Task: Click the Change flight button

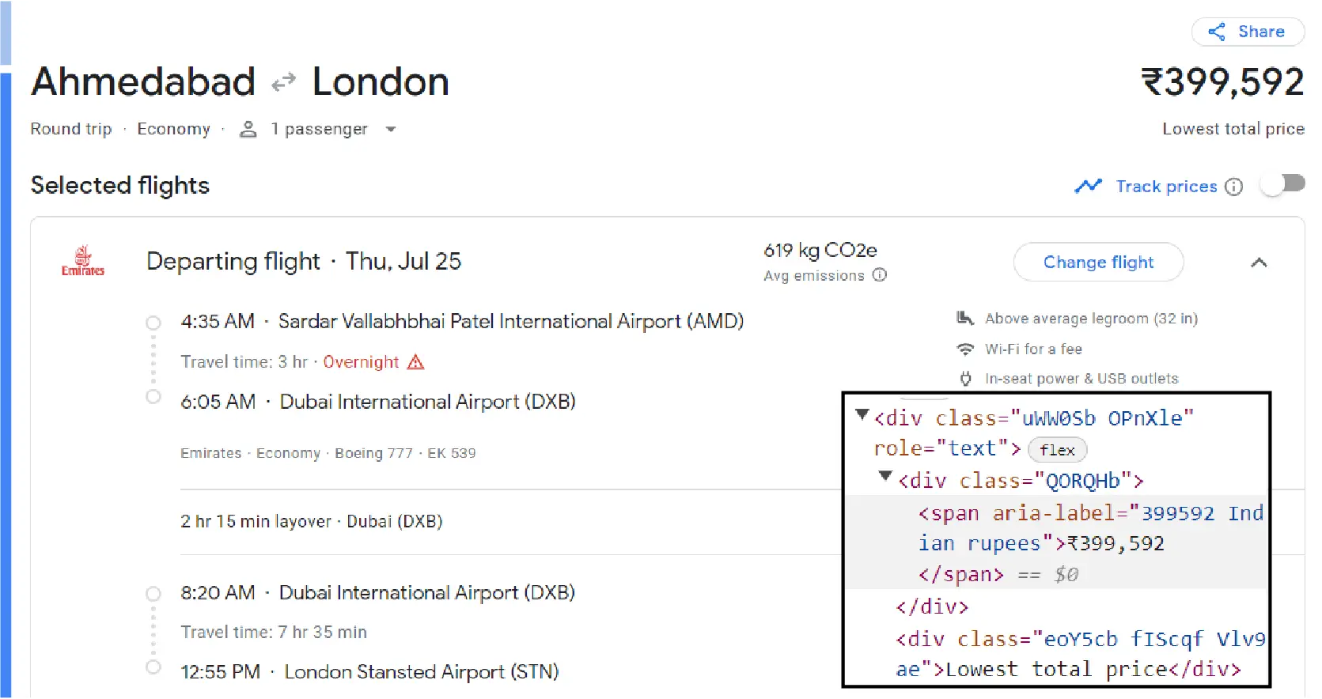Action: click(x=1098, y=262)
